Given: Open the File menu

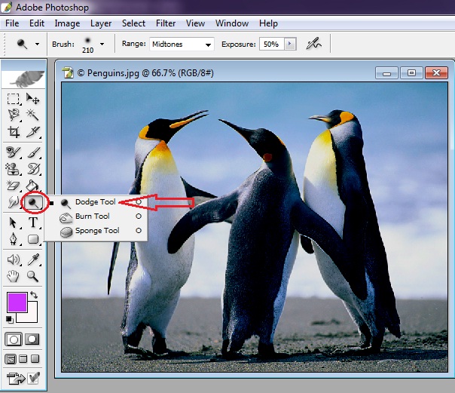Looking at the screenshot, I should click(12, 23).
